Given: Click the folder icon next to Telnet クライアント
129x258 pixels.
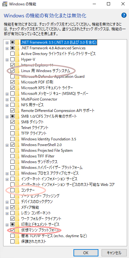Looking at the screenshot, I should (x=17, y=128).
